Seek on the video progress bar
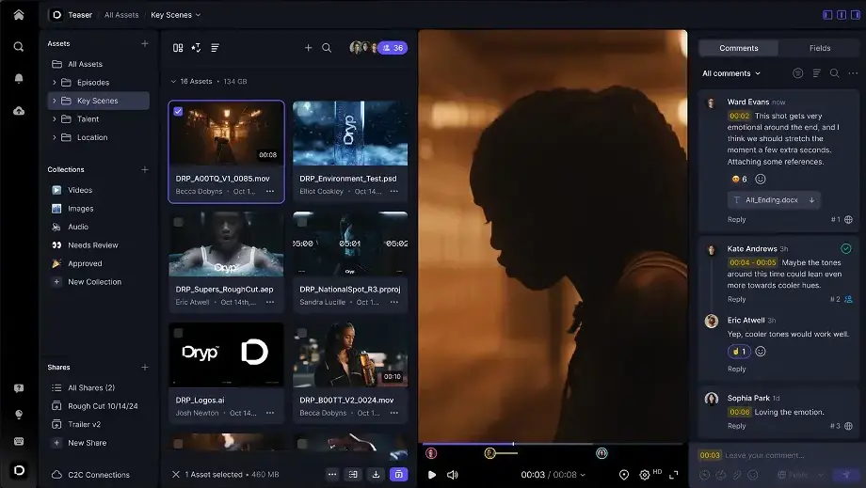The width and height of the screenshot is (866, 488). pyautogui.click(x=553, y=443)
